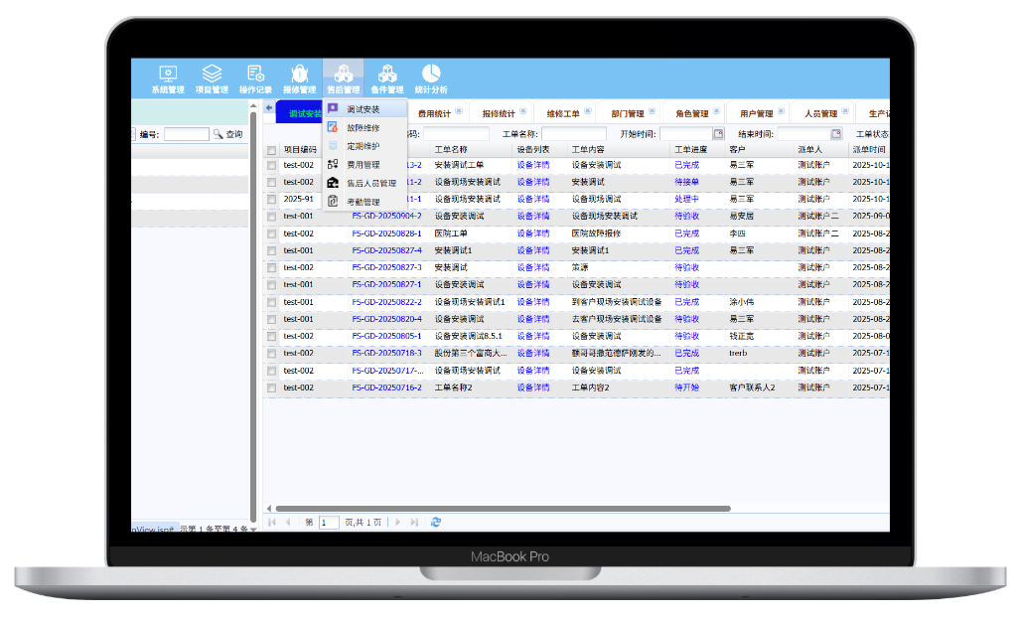Viewport: 1021px width, 618px height.
Task: Open the 结束时间 calendar picker
Action: click(x=835, y=134)
